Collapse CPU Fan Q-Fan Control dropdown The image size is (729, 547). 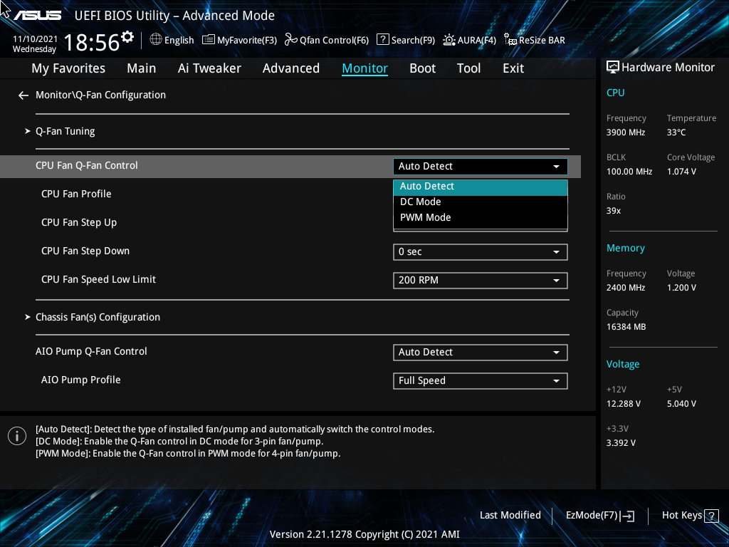click(x=481, y=167)
